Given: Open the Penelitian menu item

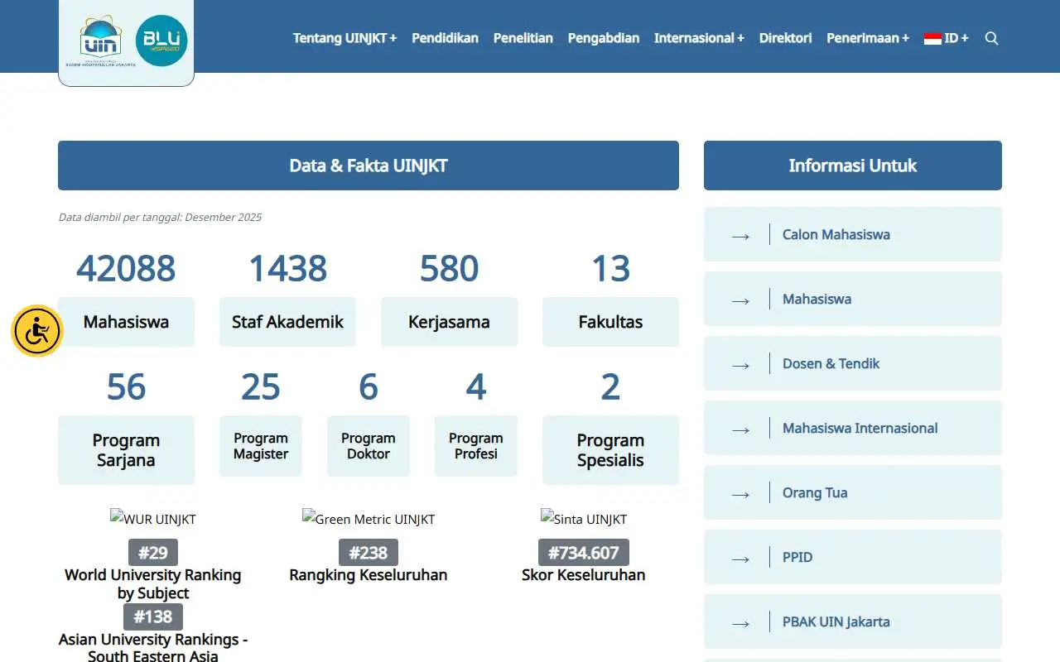Looking at the screenshot, I should coord(523,38).
